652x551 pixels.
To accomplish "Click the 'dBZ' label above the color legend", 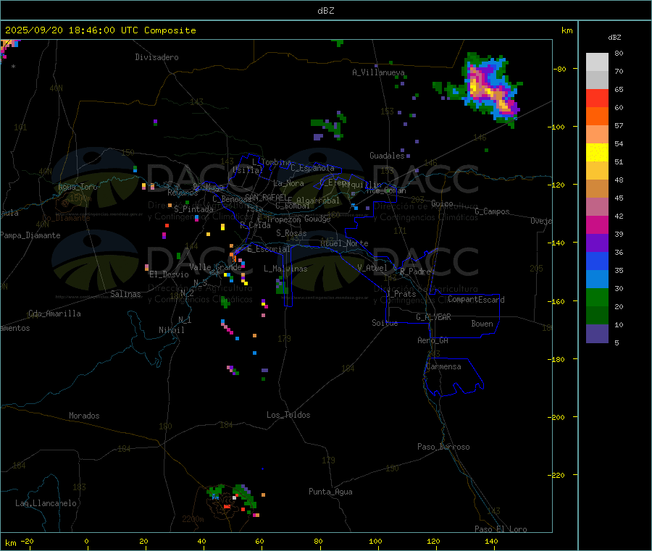I will click(614, 38).
